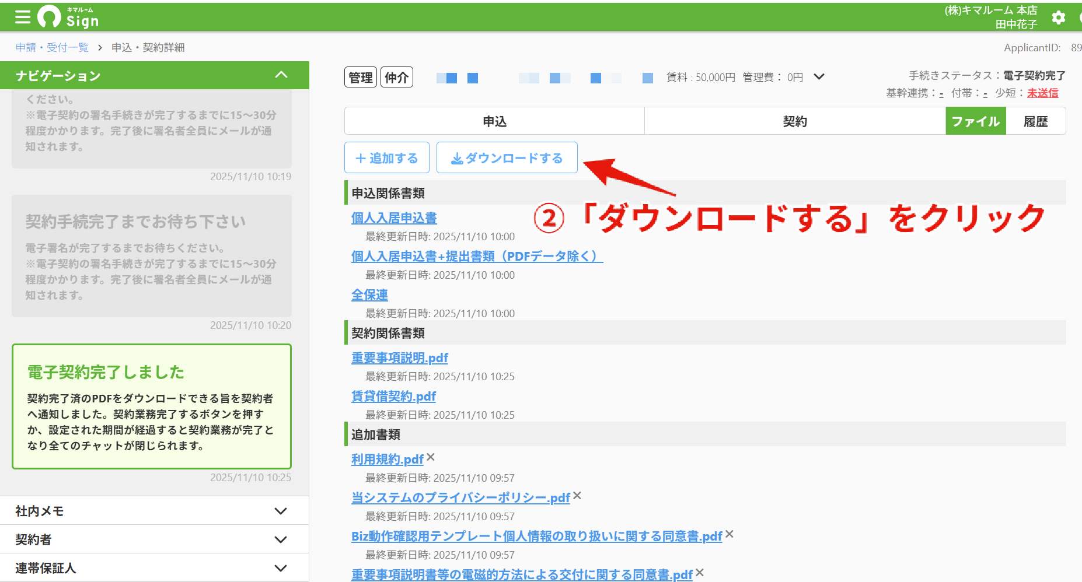This screenshot has height=582, width=1082.
Task: Click 手続きステータス 電子契約完了 text
Action: [987, 75]
